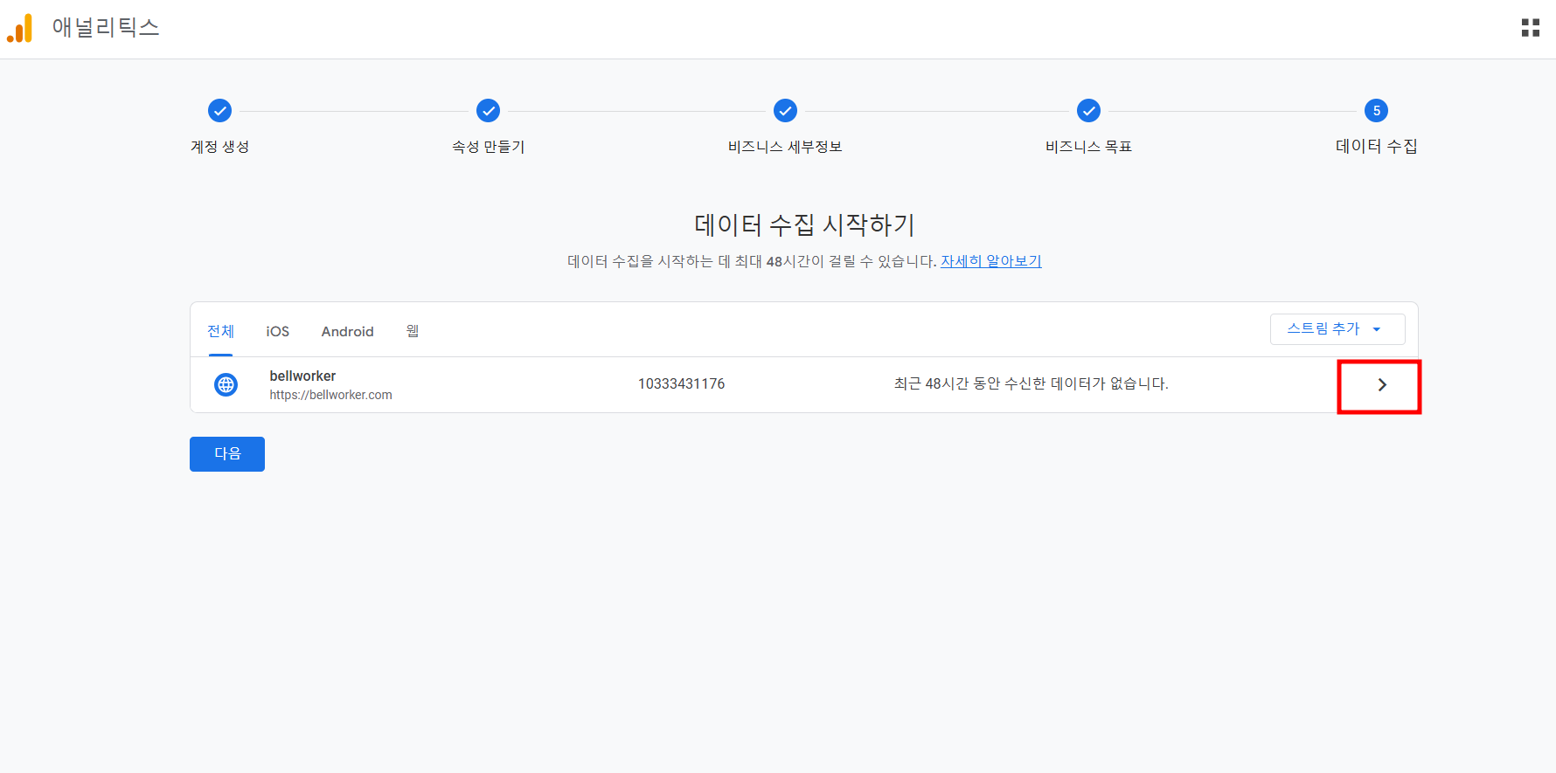The height and width of the screenshot is (773, 1556).
Task: Click the 비즈니스 세부정보 step label
Action: coord(785,147)
